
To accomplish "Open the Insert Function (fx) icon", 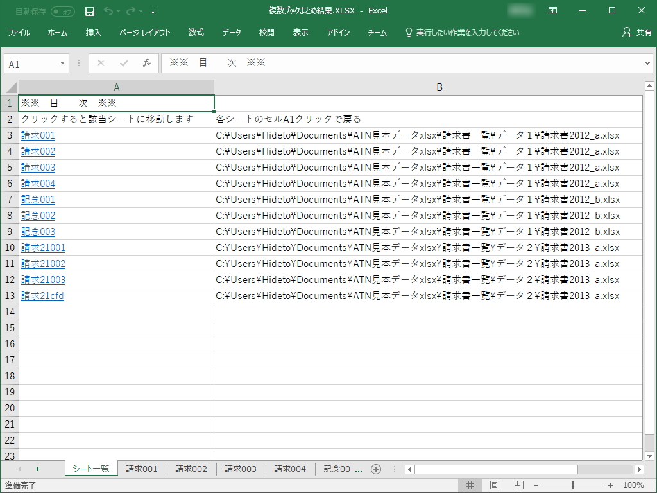I will point(147,63).
